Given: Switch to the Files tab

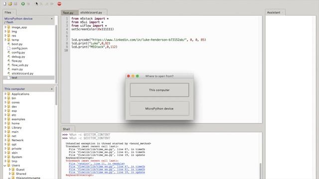Looking at the screenshot, I should 9,12.
